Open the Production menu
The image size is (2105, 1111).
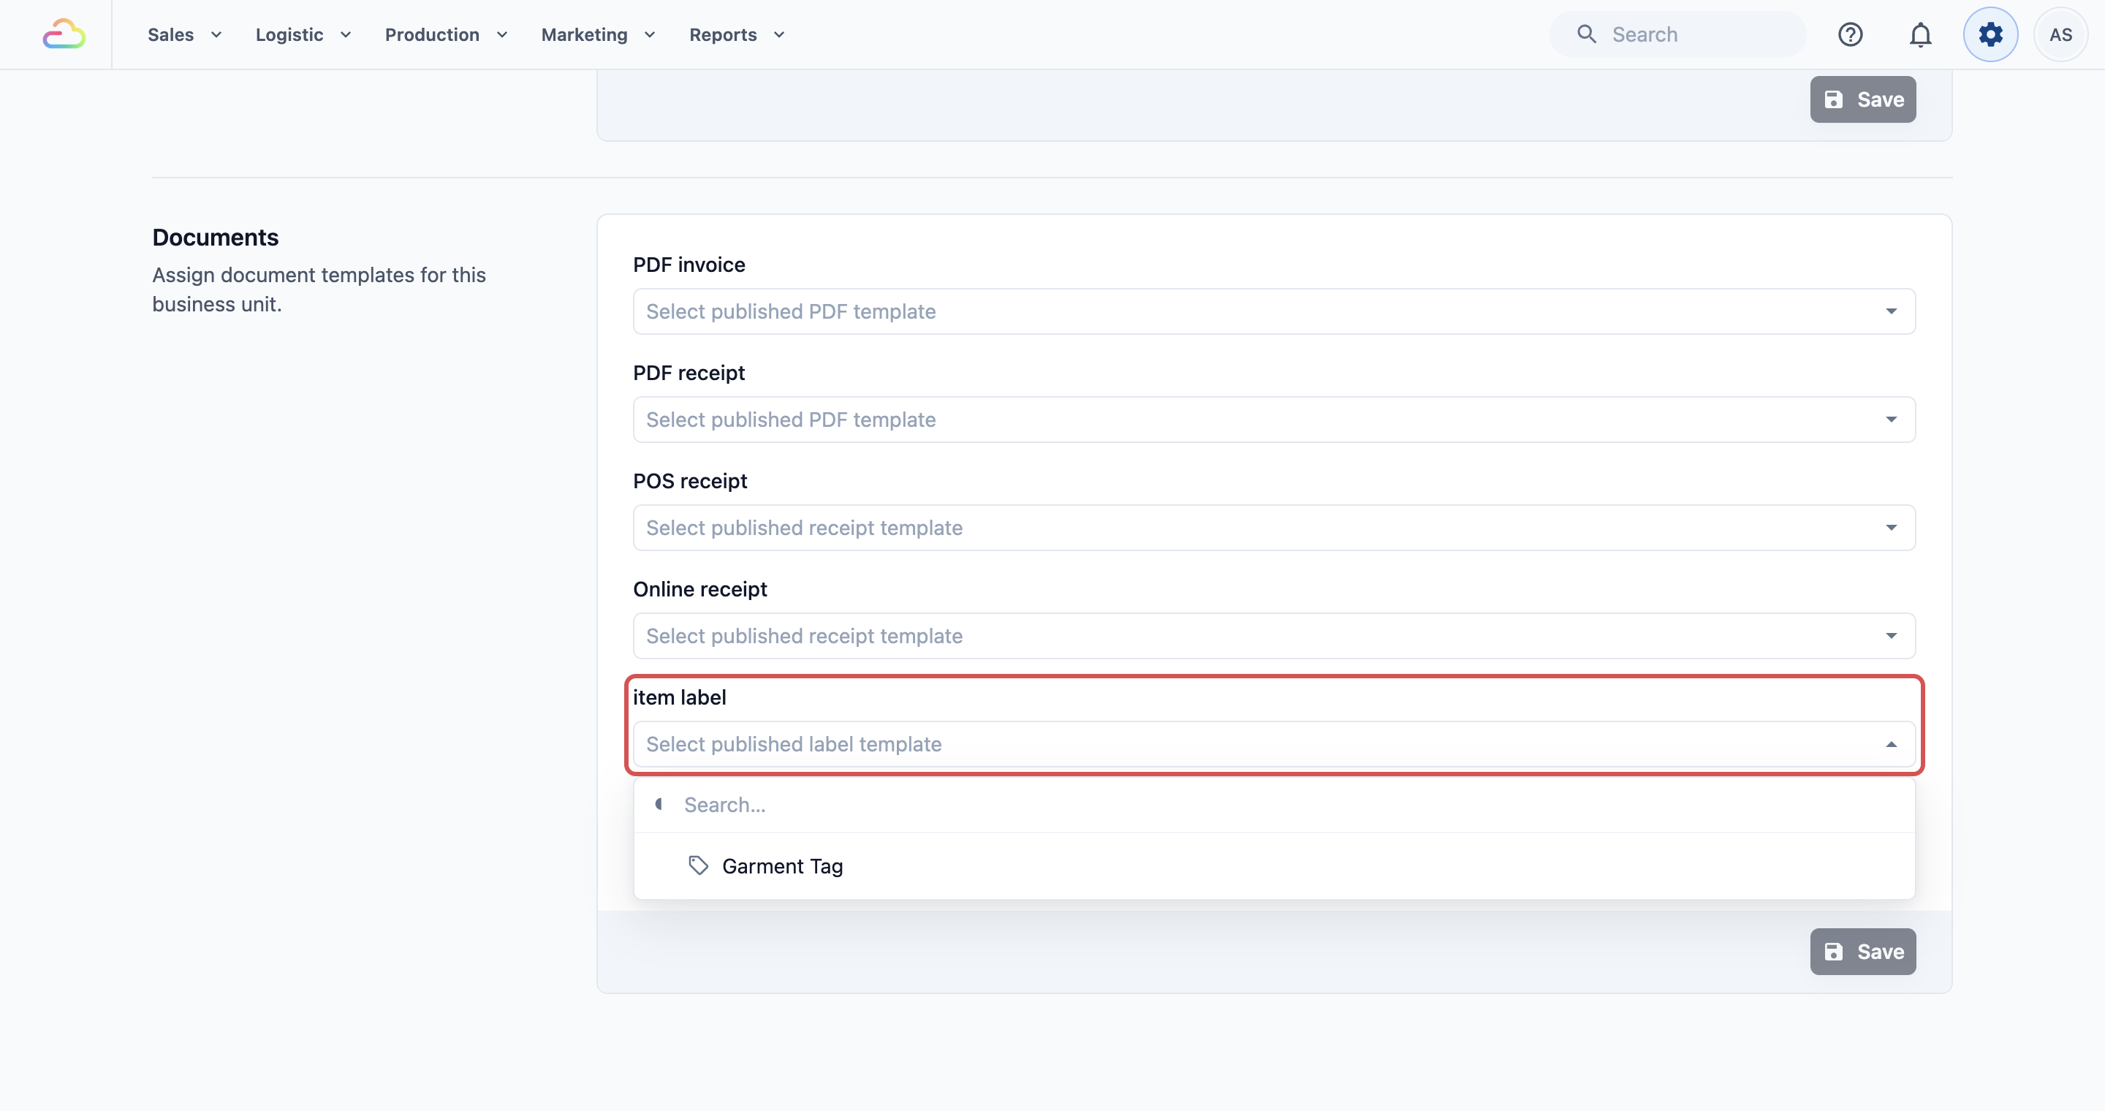(x=446, y=34)
